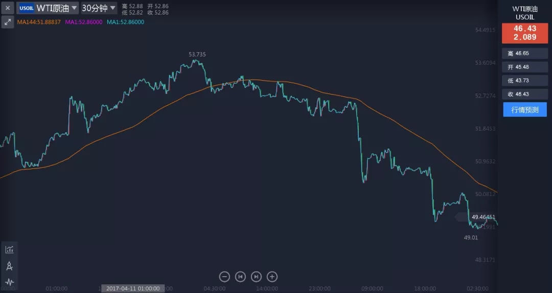Select the 高 46.65 high price row
Screen dimensions: 552x293
pyautogui.click(x=525, y=53)
